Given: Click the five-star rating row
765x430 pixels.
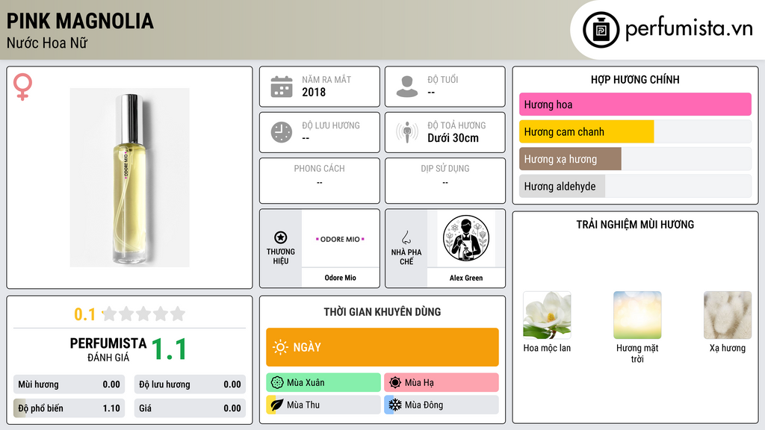Looking at the screenshot, I should [143, 314].
